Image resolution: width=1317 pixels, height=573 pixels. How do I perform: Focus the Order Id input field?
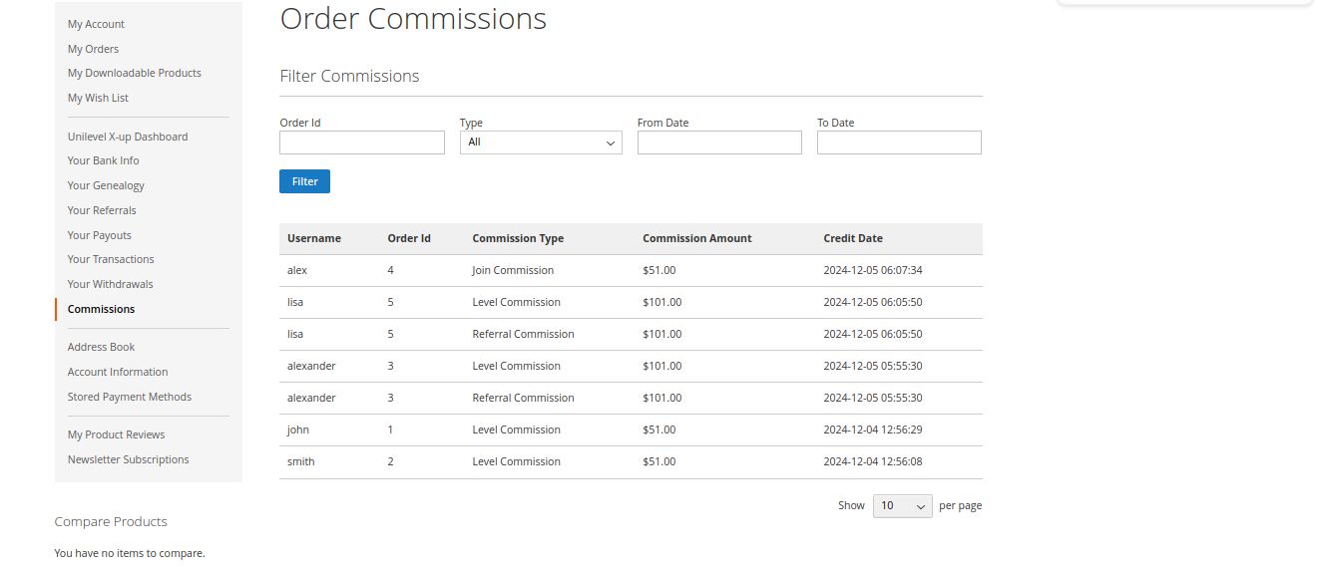point(361,143)
